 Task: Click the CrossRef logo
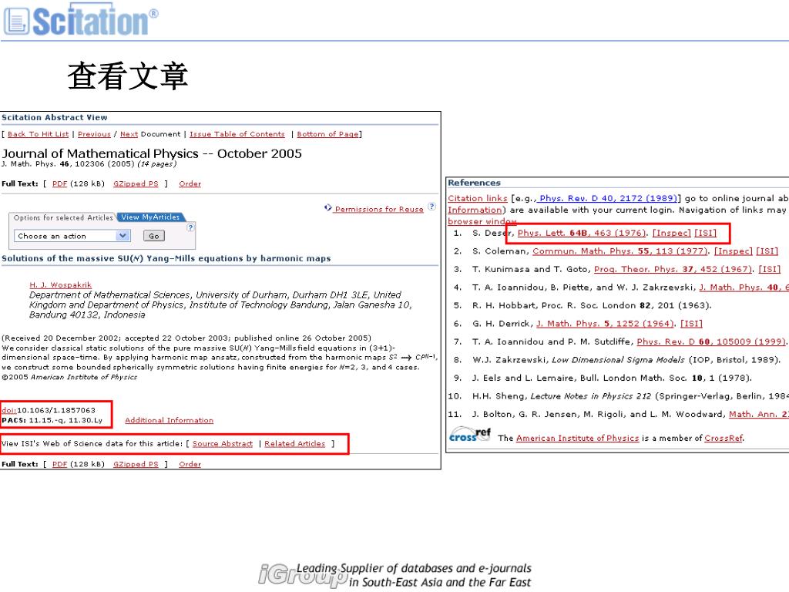pos(470,436)
